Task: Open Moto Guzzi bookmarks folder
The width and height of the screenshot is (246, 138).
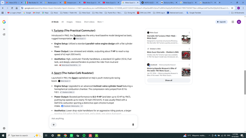Action: [85, 13]
